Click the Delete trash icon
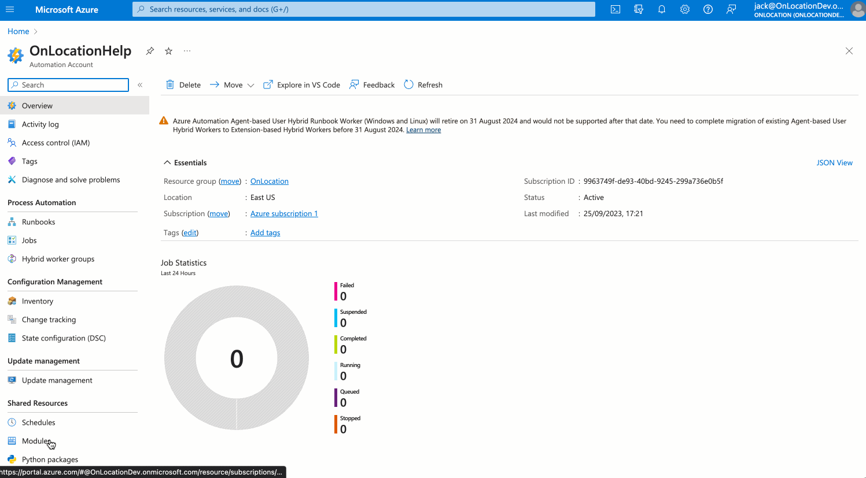The width and height of the screenshot is (866, 478). 170,85
